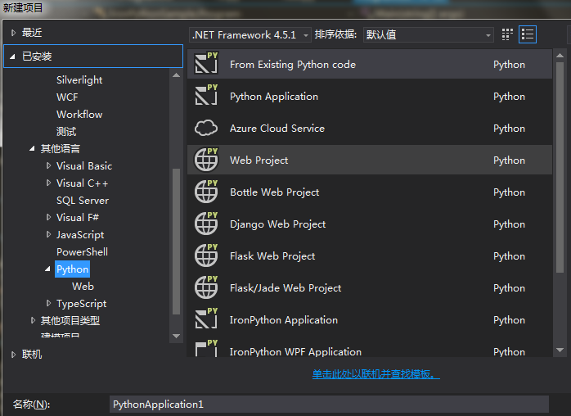Collapse the Python tree node
This screenshot has height=416, width=571.
(47, 269)
